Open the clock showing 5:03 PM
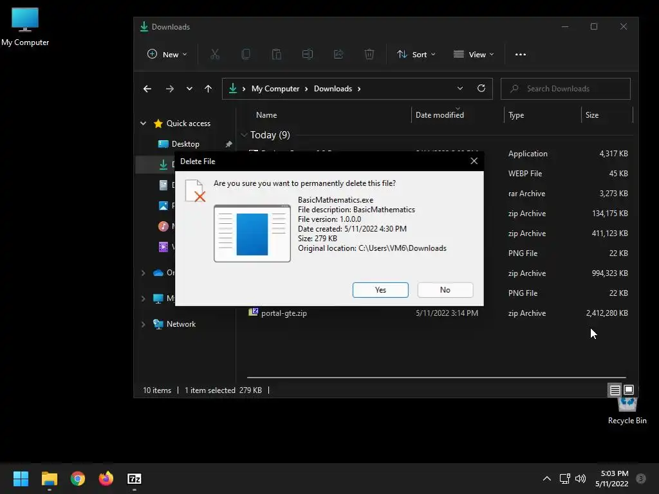Viewport: 659px width, 494px height. pyautogui.click(x=612, y=479)
